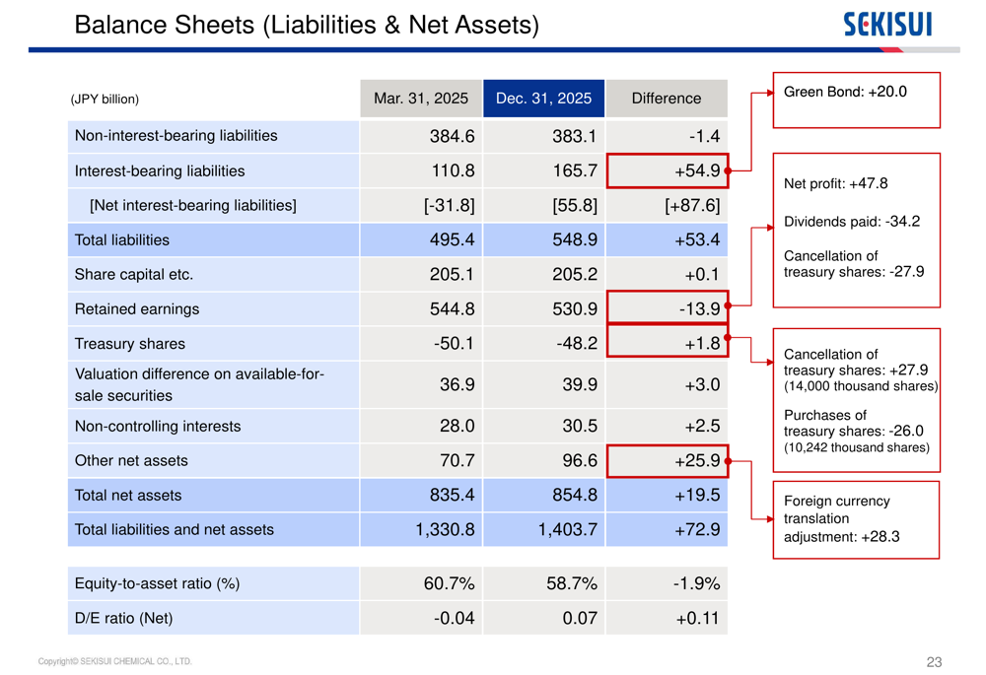
Task: Select the "0.07" D/E ratio value
Action: [580, 619]
